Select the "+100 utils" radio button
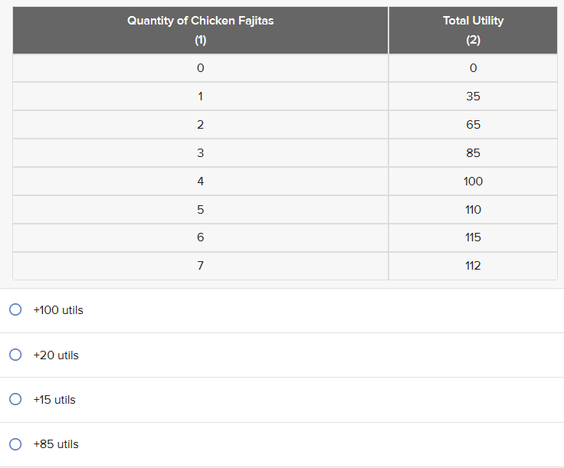This screenshot has height=468, width=564. [x=15, y=310]
